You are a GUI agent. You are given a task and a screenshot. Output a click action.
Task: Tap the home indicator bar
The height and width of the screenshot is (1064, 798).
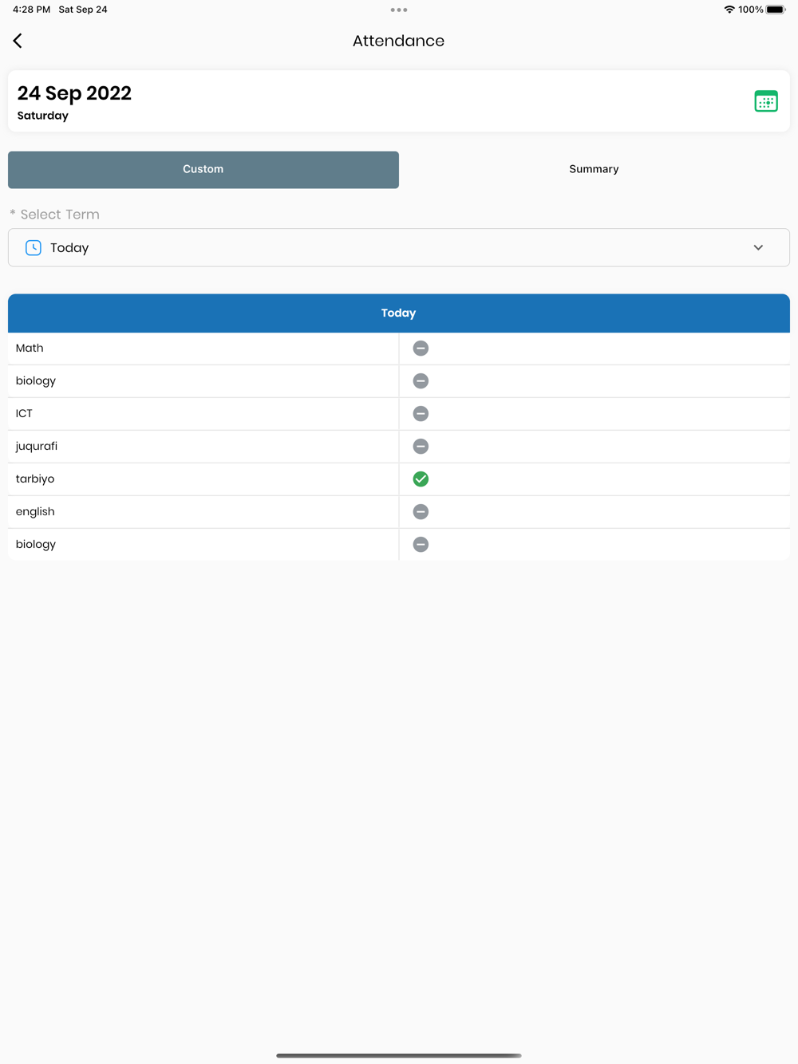click(x=399, y=1055)
